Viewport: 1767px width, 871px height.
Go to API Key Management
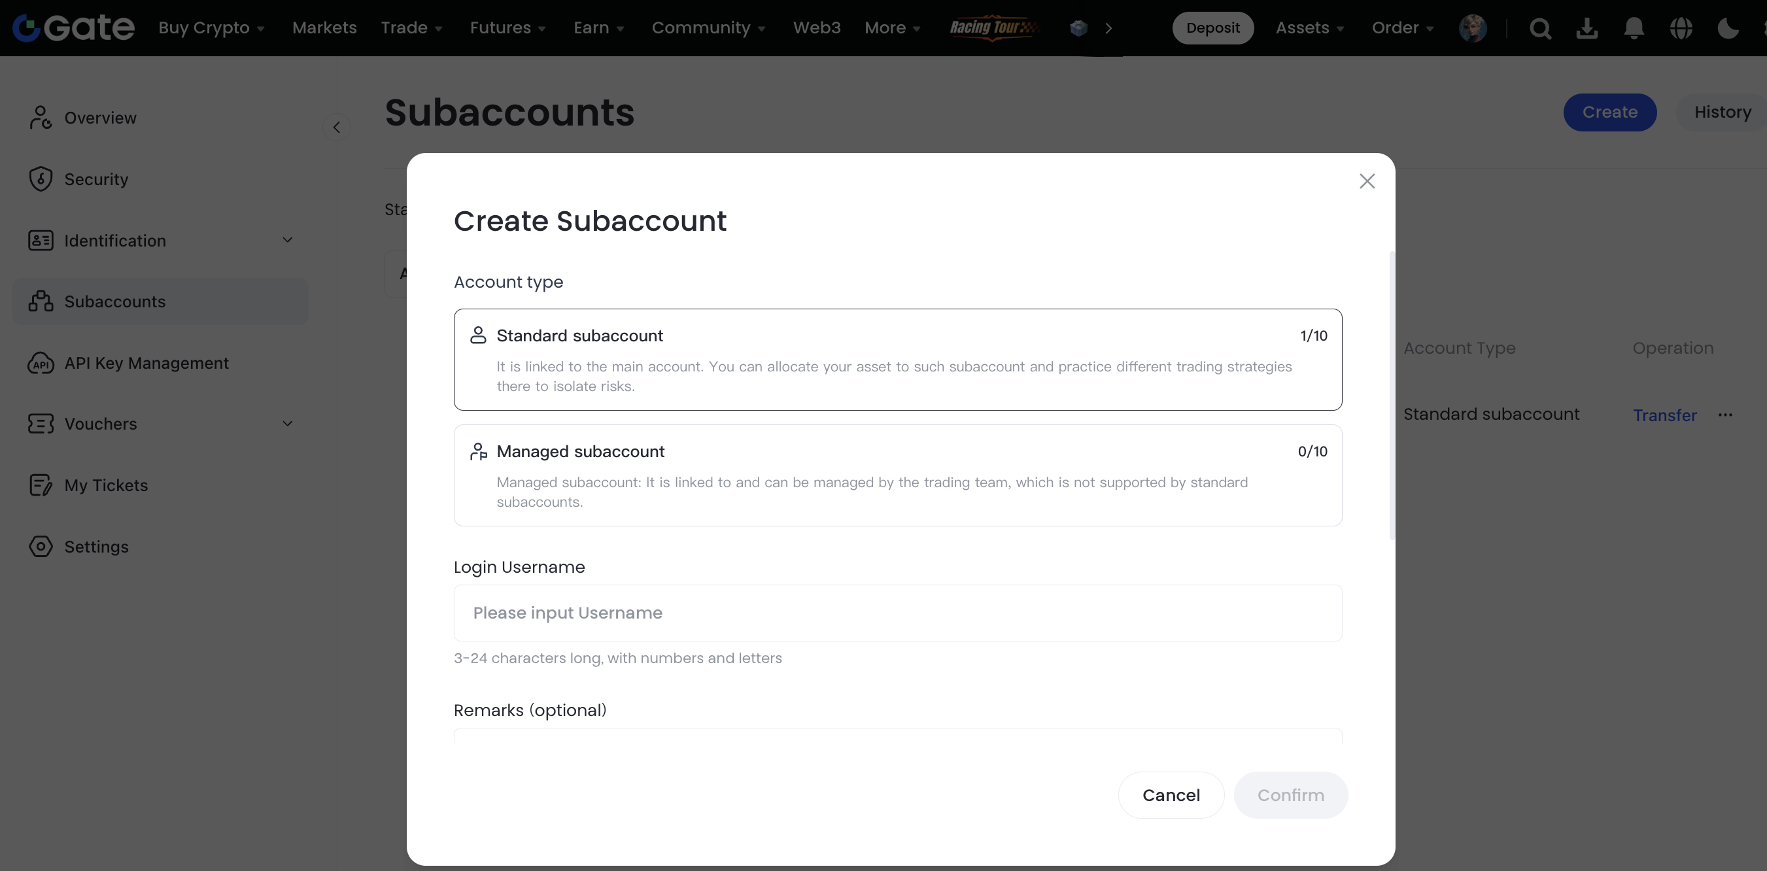146,363
